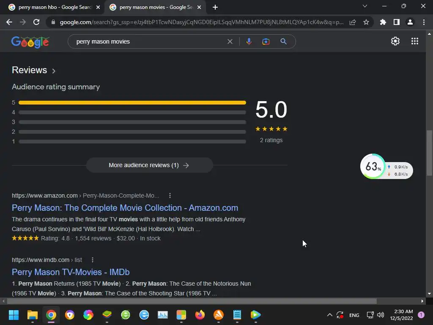Open Google quick settings gear
This screenshot has width=433, height=325.
395,41
